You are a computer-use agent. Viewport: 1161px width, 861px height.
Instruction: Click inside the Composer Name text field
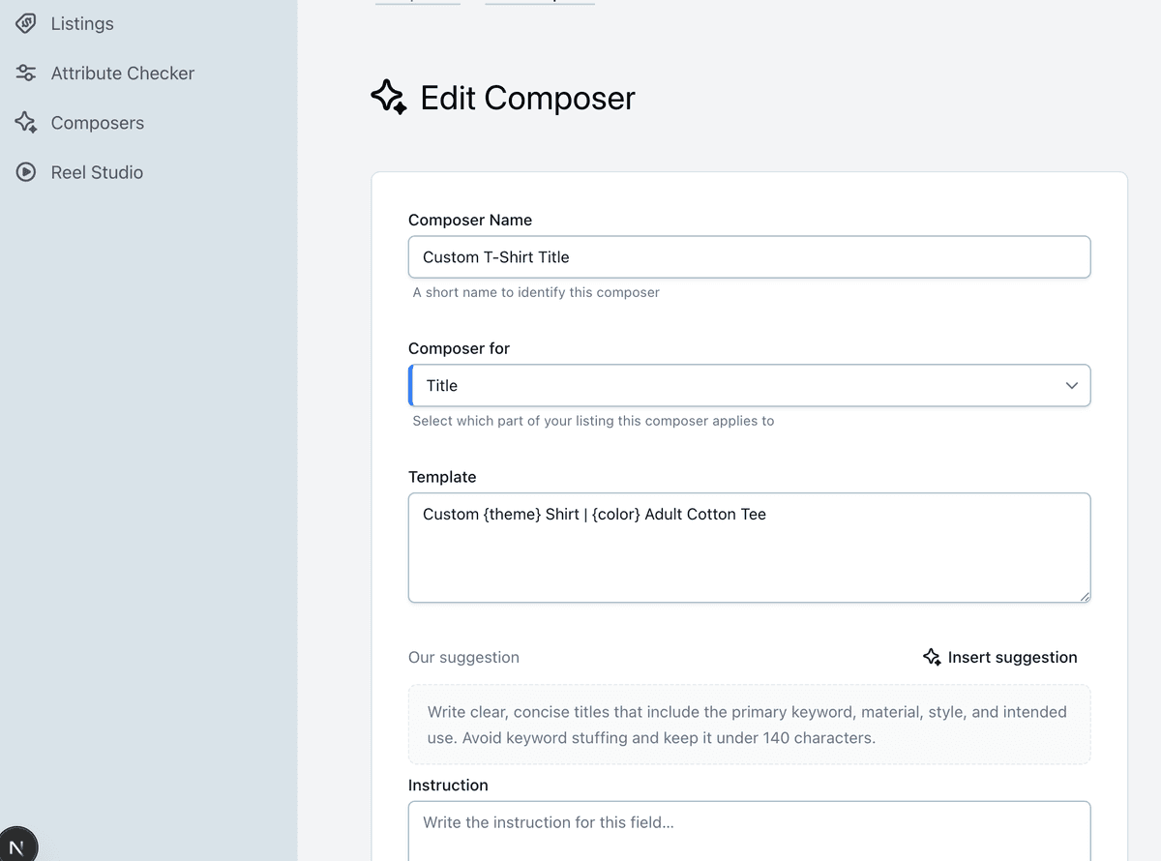tap(750, 256)
